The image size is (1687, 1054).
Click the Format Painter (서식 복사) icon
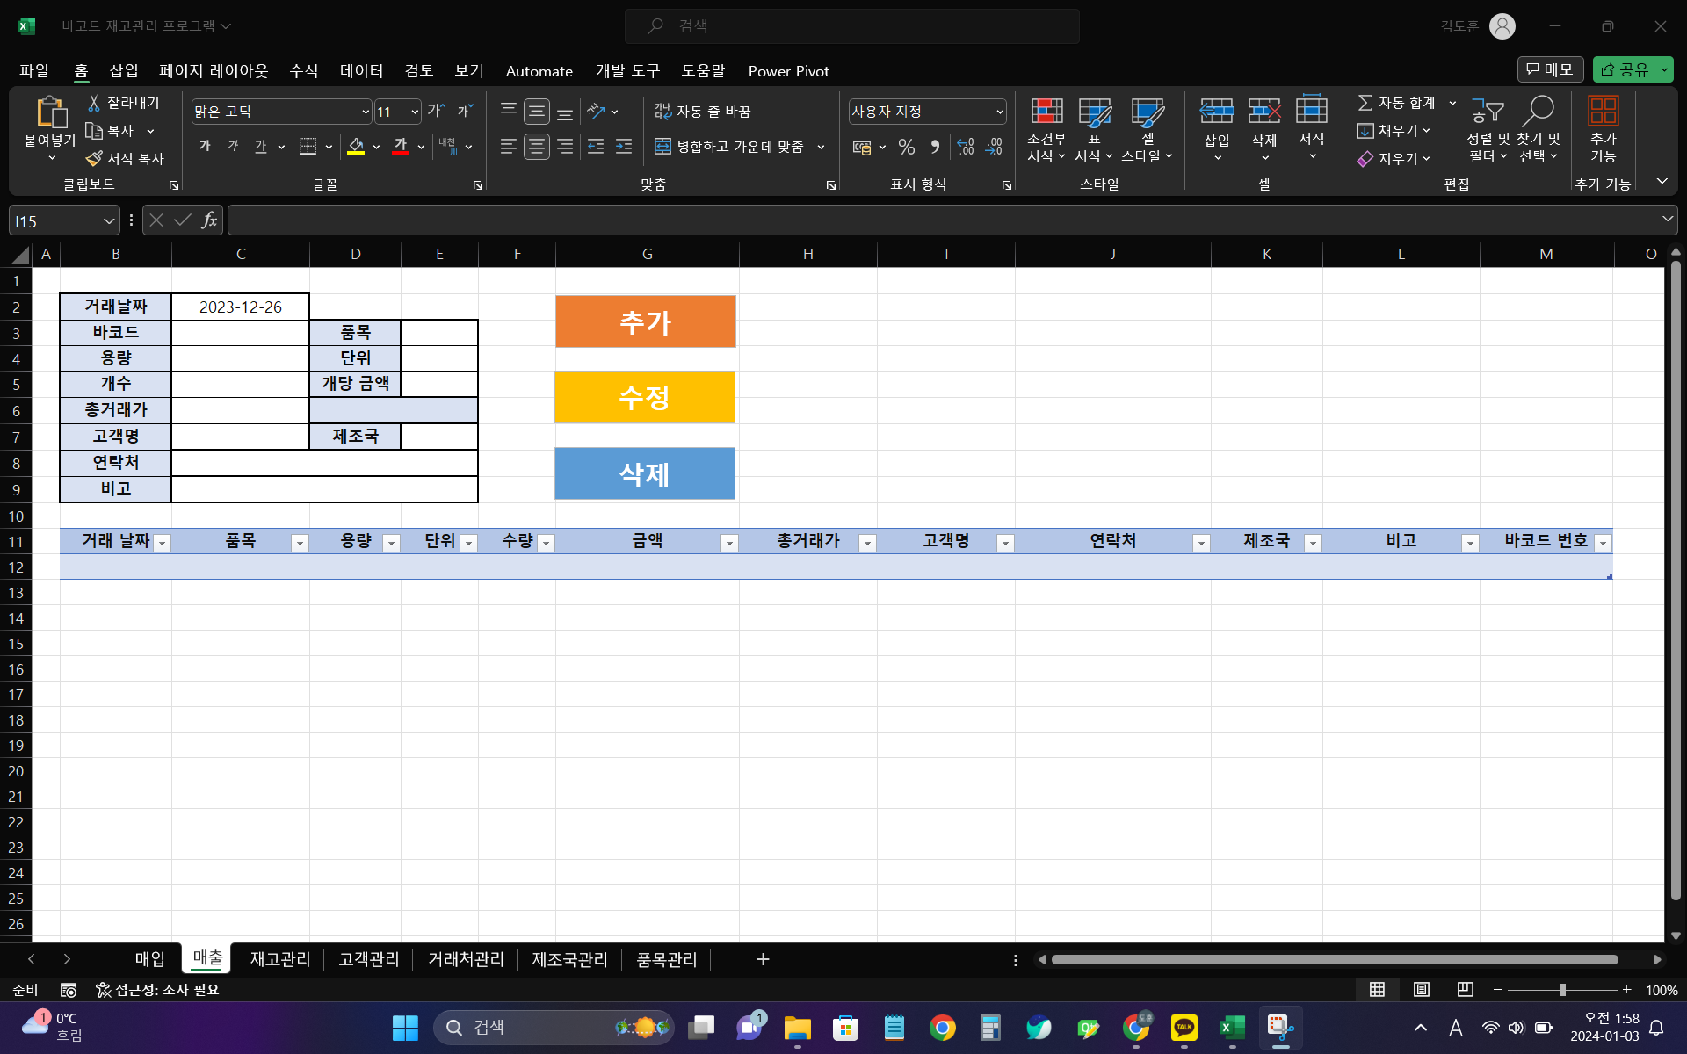click(95, 158)
